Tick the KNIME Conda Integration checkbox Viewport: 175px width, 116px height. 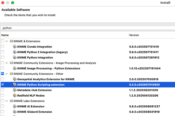tap(3, 47)
